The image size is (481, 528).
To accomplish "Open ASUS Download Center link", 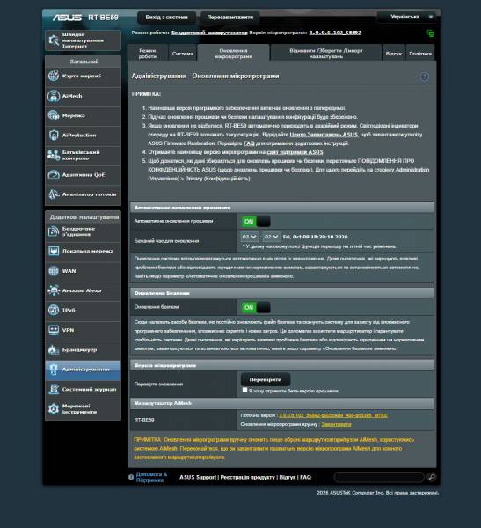I will [324, 135].
